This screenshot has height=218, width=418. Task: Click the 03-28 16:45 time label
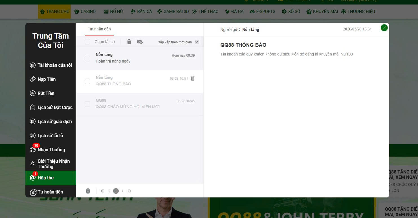pos(186,101)
